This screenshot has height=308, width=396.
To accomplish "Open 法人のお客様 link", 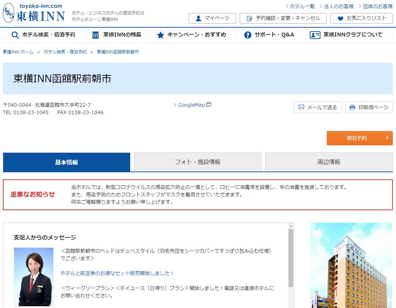I will (339, 6).
